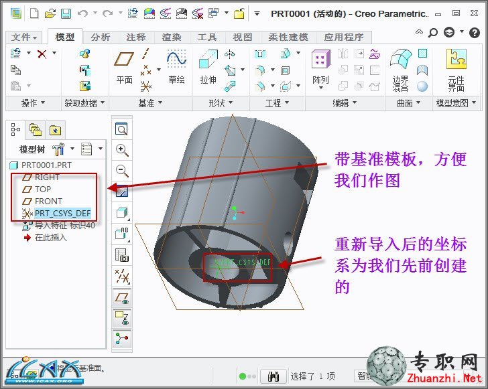Viewport: 488px width, 389px height.
Task: Click the Hole tool icon in Engineering group
Action: point(259,54)
